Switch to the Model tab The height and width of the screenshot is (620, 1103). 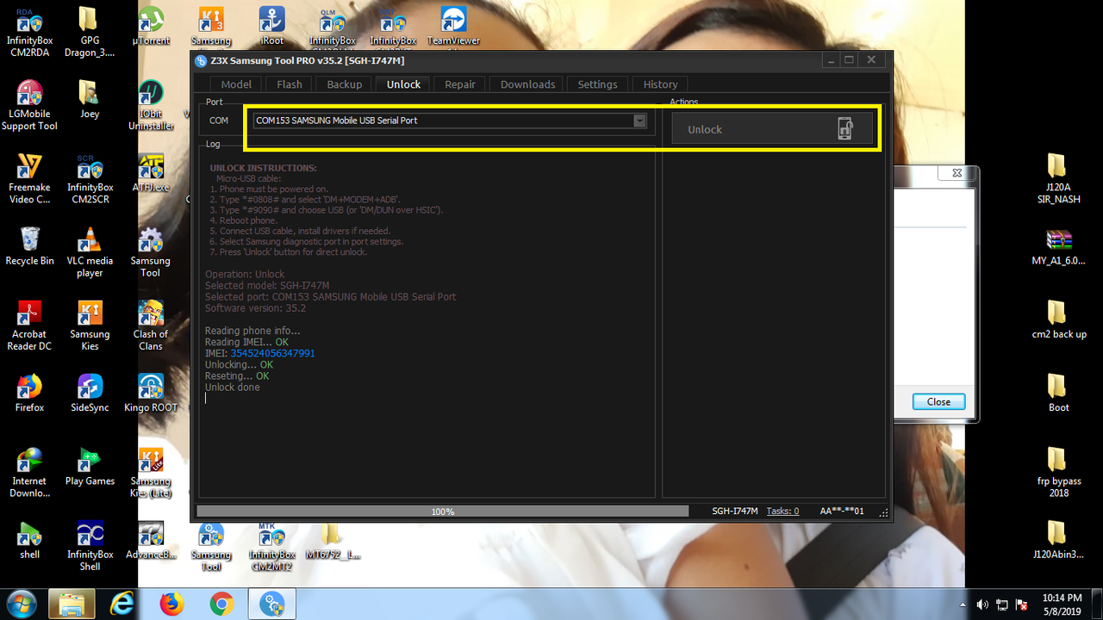236,84
